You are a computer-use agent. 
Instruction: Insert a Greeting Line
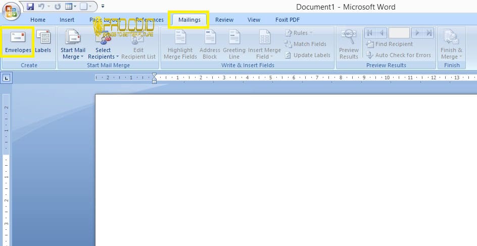[x=234, y=44]
